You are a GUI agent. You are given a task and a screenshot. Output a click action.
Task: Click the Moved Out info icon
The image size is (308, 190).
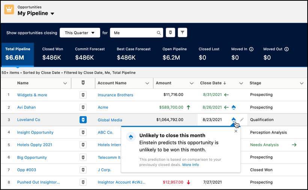pos(286,49)
